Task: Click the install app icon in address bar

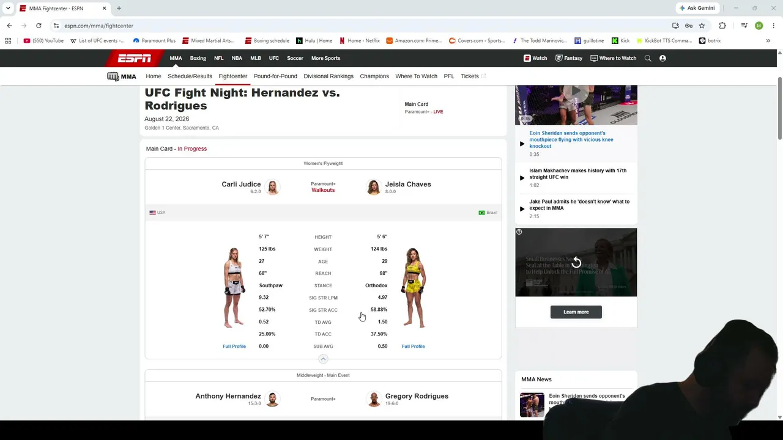Action: [675, 26]
